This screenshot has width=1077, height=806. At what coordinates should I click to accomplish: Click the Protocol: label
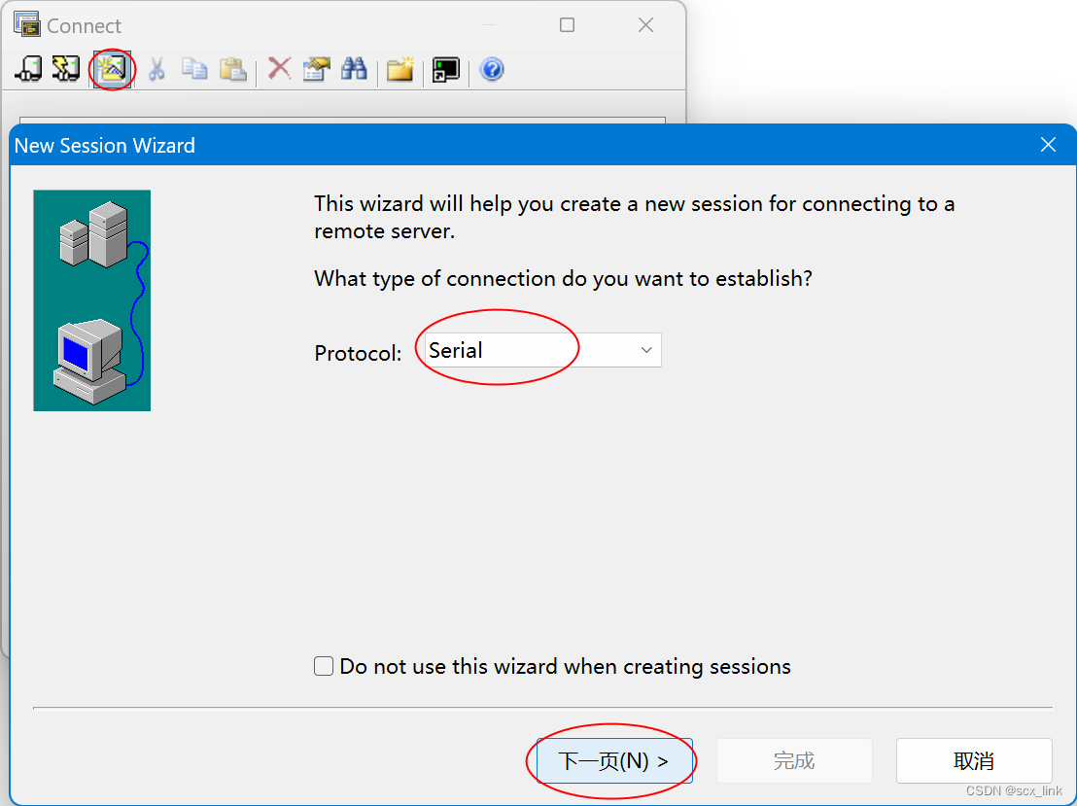358,353
